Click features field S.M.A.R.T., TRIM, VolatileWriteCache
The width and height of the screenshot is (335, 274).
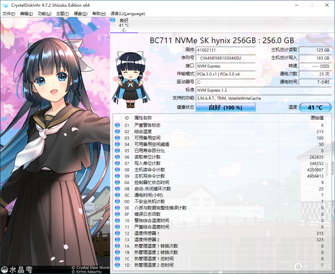264,98
